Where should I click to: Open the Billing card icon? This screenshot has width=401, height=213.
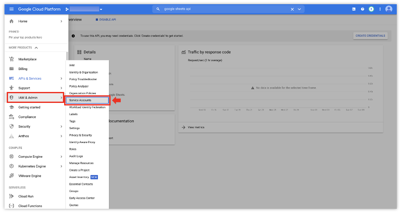(x=11, y=69)
